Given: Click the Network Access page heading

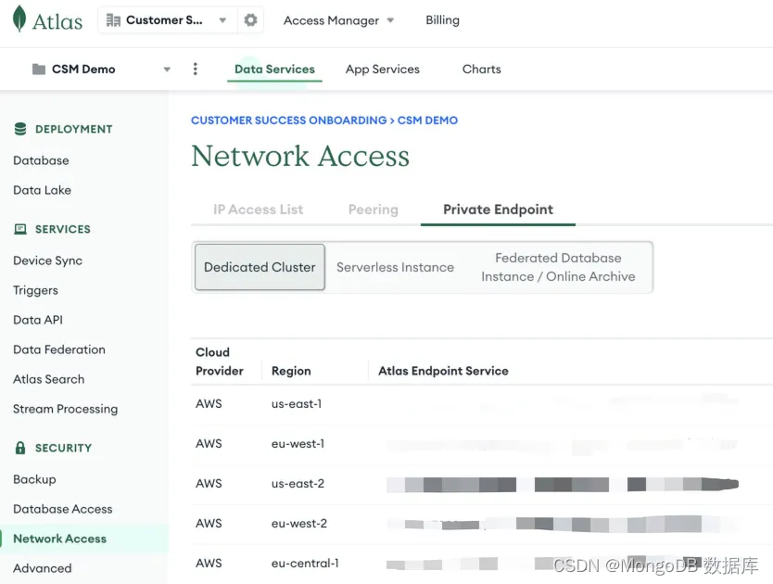Looking at the screenshot, I should coord(300,156).
